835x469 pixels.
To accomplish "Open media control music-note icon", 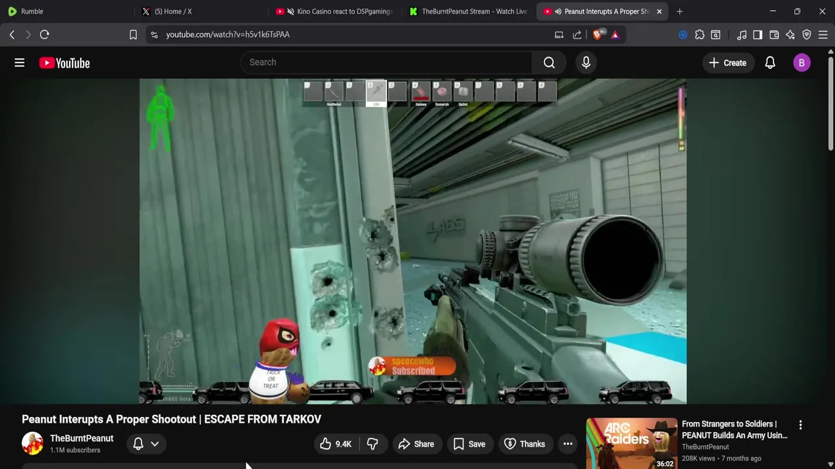I will click(742, 35).
